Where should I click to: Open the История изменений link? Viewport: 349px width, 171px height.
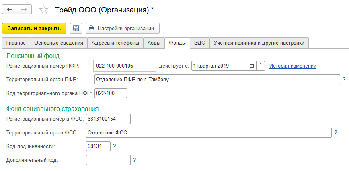coord(293,66)
